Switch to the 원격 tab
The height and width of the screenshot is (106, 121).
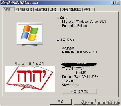(x=89, y=9)
